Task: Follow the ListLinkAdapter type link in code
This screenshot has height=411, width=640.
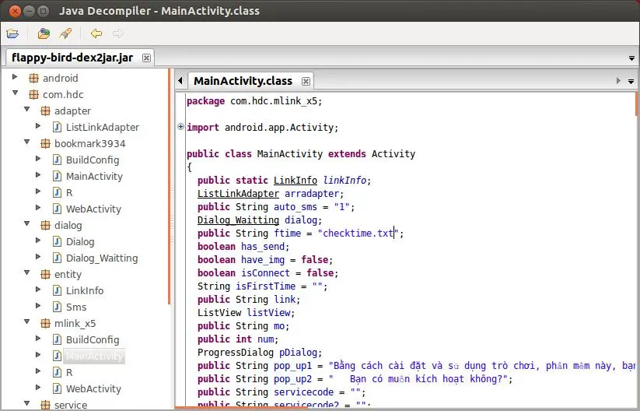Action: (238, 193)
